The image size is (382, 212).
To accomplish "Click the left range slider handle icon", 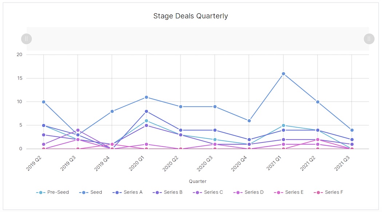I will 26,39.
